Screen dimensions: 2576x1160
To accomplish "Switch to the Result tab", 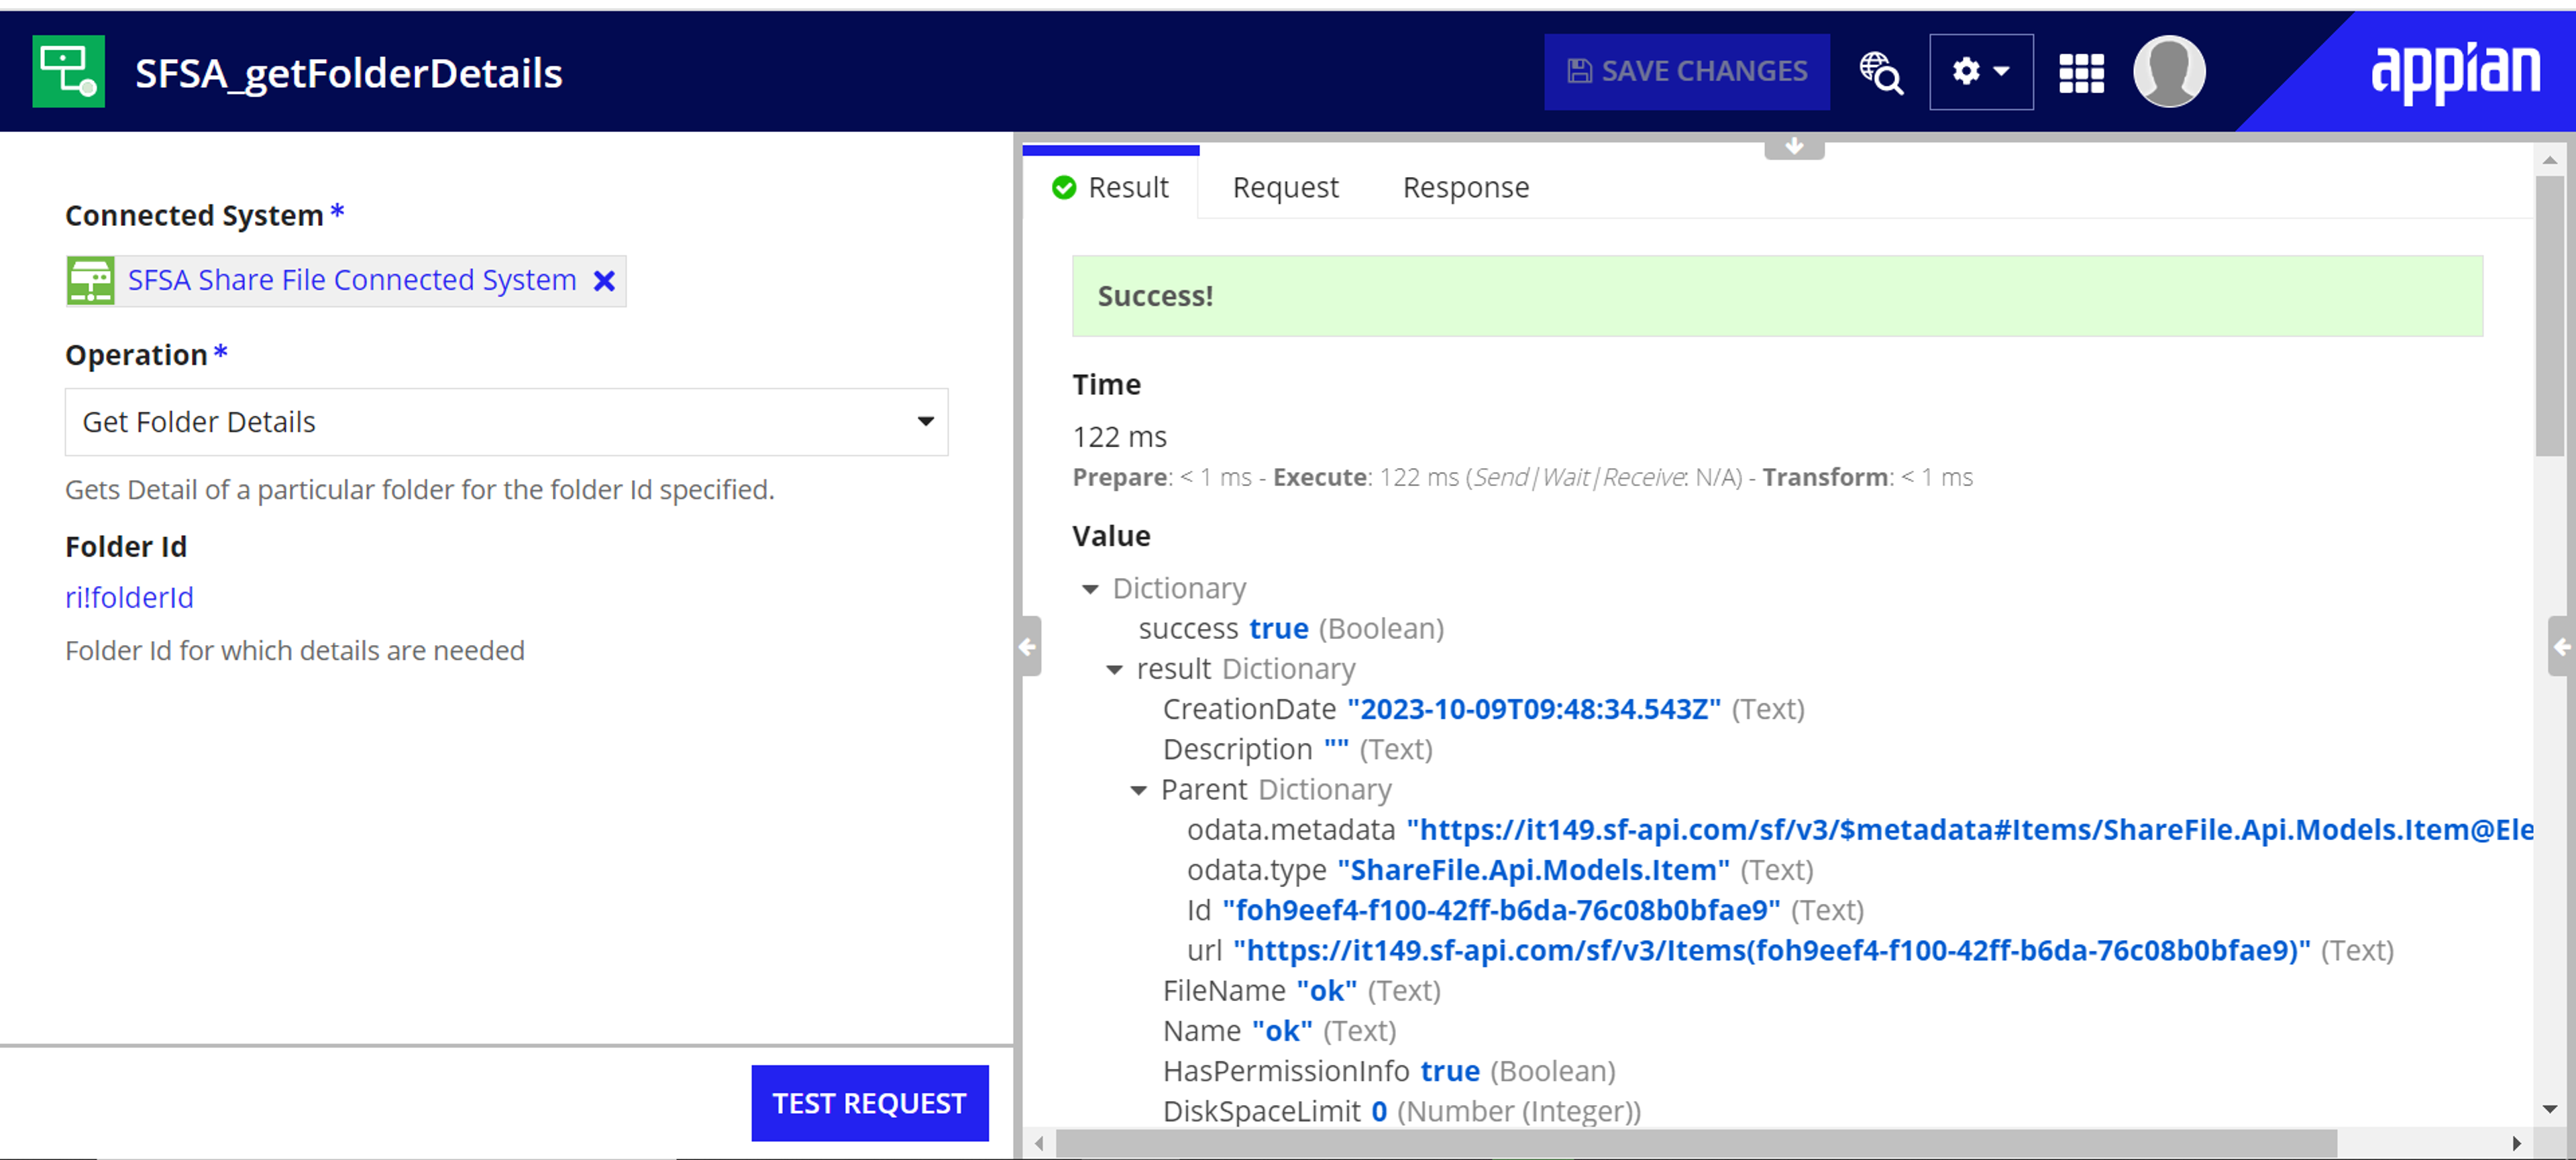I will 1110,188.
